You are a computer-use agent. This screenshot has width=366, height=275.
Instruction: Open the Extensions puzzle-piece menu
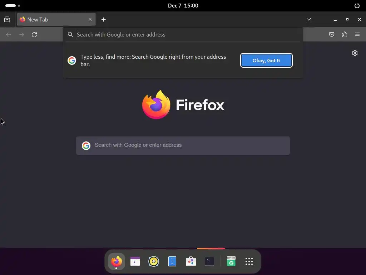point(345,35)
